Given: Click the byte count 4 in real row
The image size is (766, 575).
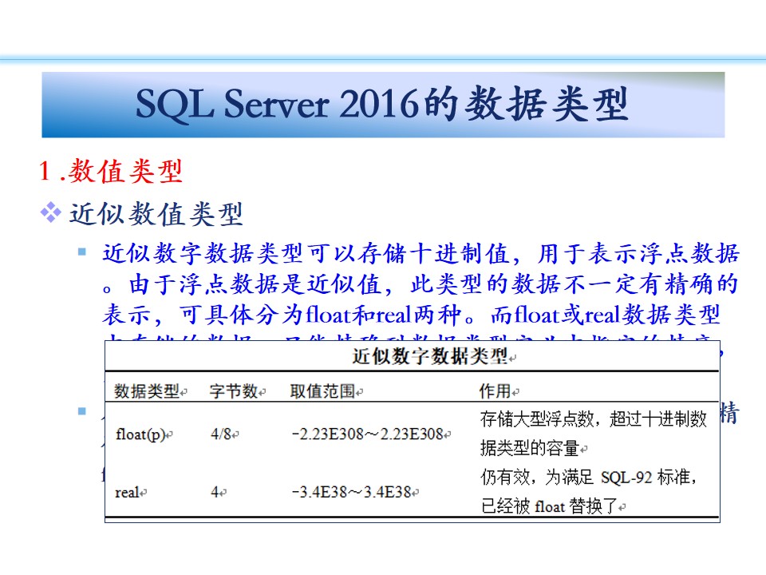Looking at the screenshot, I should tap(215, 493).
